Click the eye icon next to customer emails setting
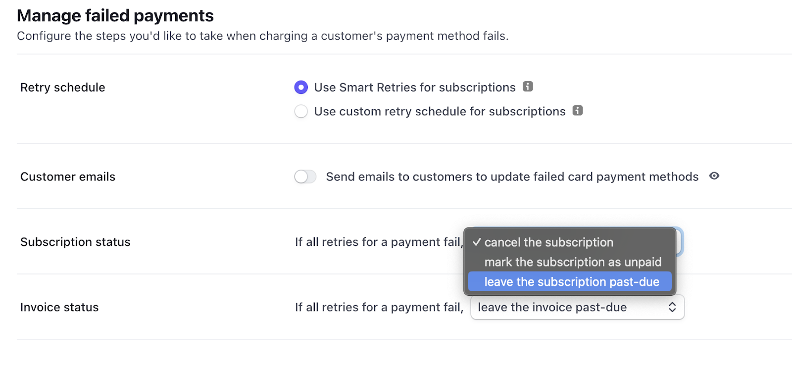This screenshot has height=365, width=792. (714, 176)
